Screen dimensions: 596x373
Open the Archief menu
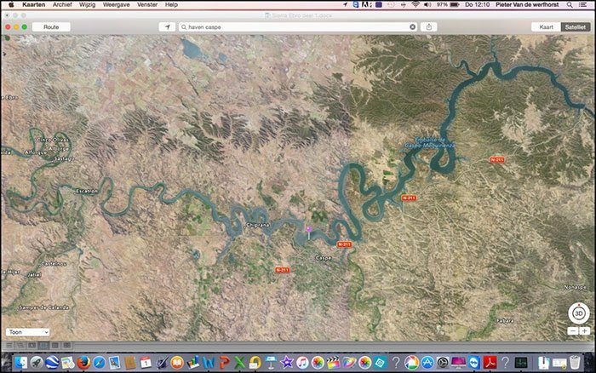click(62, 4)
